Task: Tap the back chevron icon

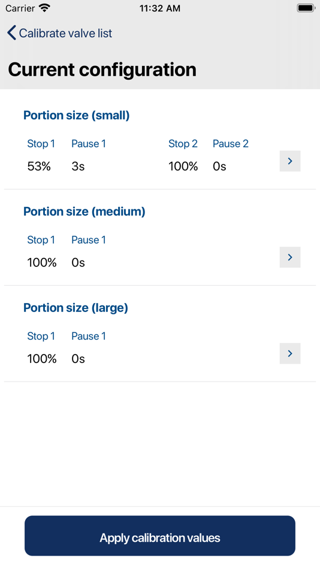Action: click(11, 33)
